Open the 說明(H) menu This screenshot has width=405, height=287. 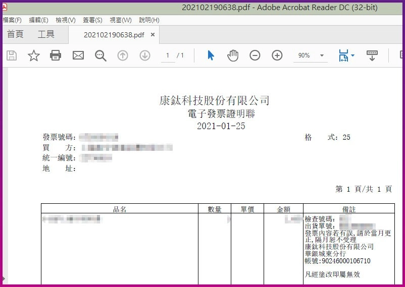[x=149, y=20]
